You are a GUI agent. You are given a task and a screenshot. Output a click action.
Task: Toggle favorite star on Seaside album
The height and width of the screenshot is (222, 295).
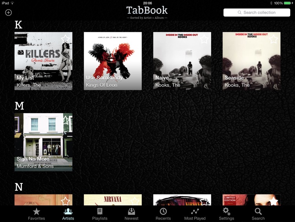[273, 39]
